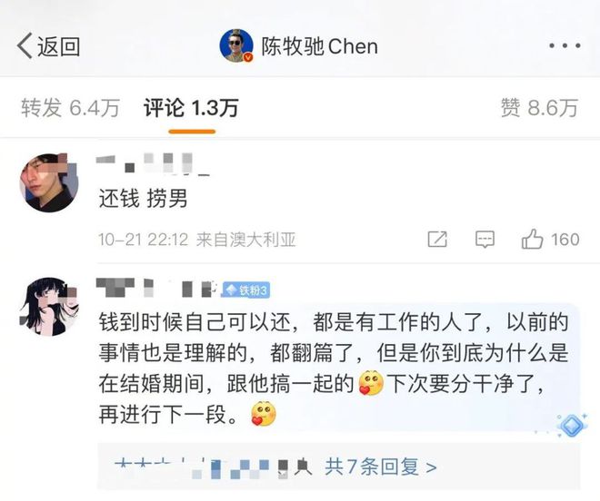
Task: Select the 评论 1.3万 tab
Action: coord(191,108)
